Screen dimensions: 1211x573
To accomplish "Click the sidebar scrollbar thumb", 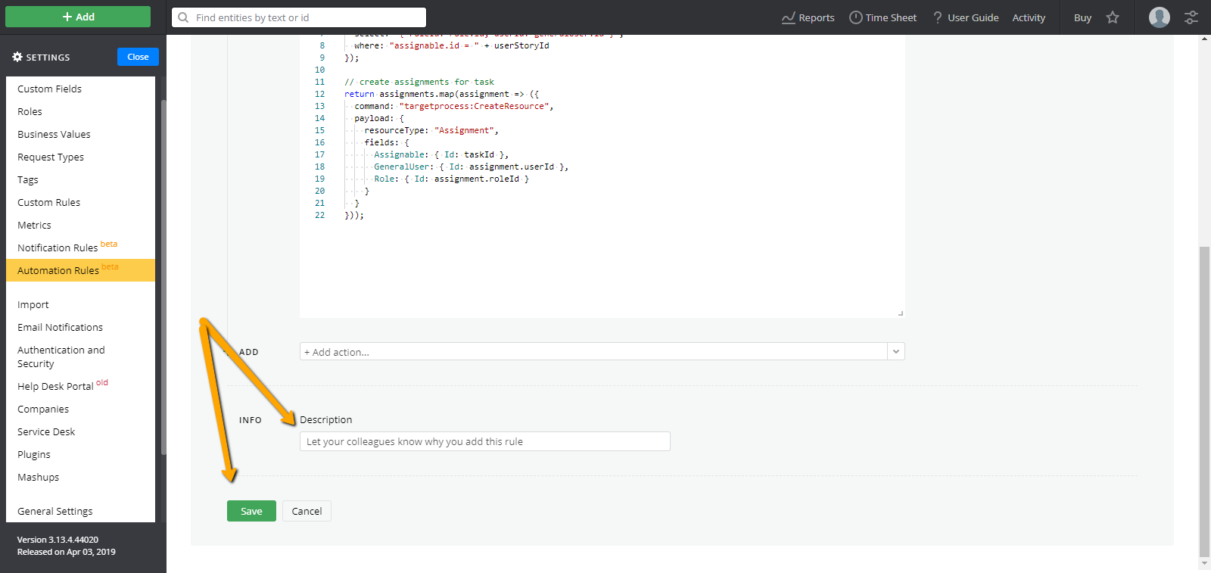I will pyautogui.click(x=163, y=277).
